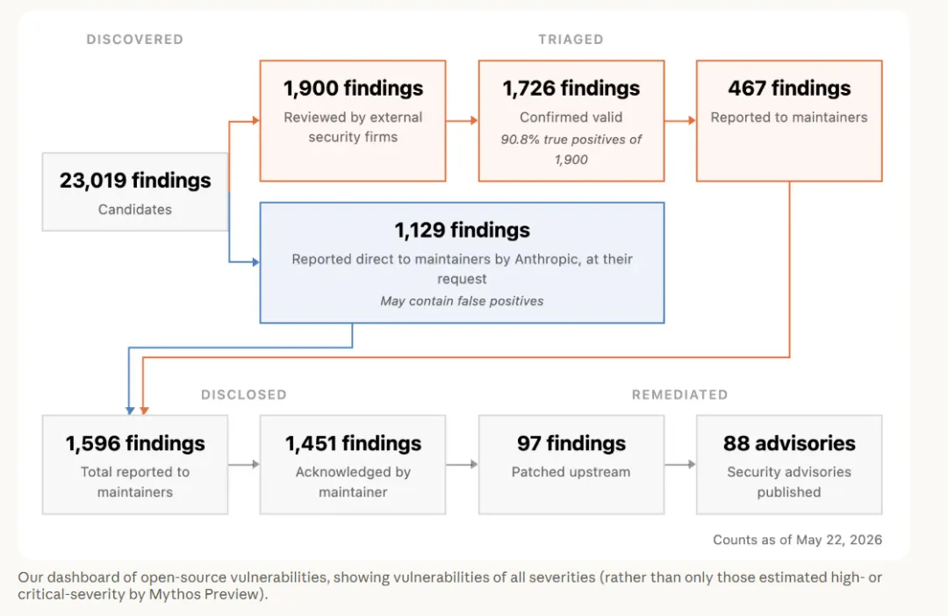Click the DISCOVERED section label
948x616 pixels.
(135, 39)
